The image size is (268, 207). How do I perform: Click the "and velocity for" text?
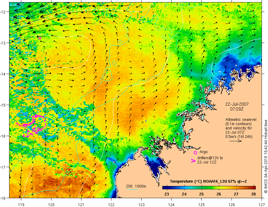pyautogui.click(x=238, y=128)
